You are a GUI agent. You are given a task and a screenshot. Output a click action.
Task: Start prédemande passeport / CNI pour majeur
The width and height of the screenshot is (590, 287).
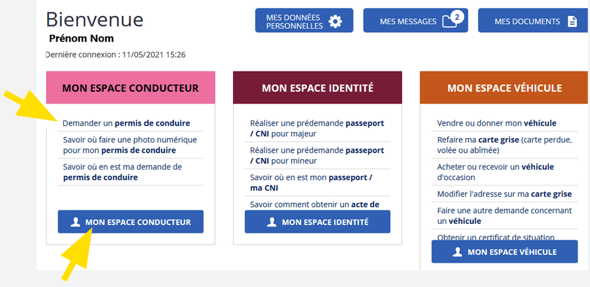(x=317, y=128)
